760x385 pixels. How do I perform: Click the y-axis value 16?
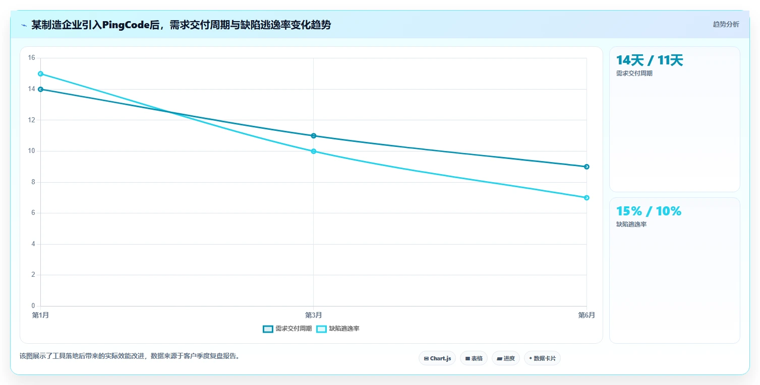pos(31,58)
